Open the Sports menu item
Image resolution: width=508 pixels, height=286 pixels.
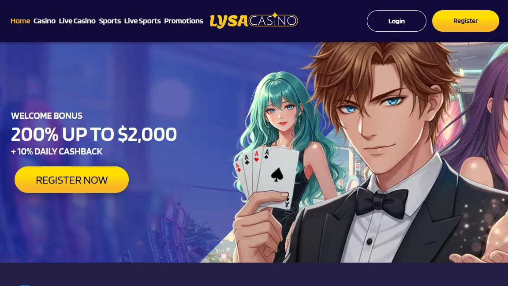pos(110,21)
